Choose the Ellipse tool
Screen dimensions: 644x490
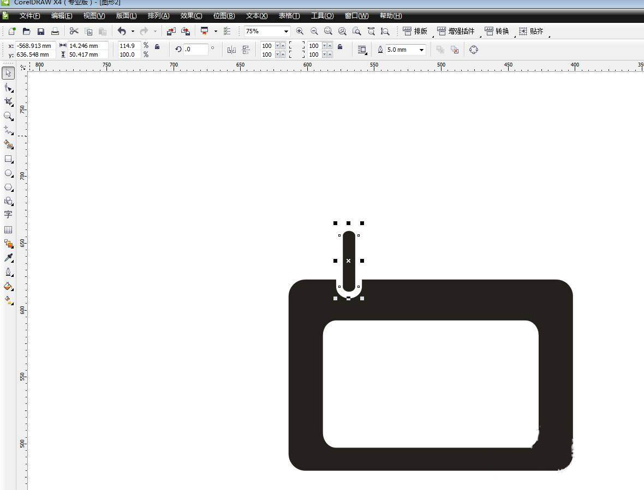pyautogui.click(x=8, y=173)
